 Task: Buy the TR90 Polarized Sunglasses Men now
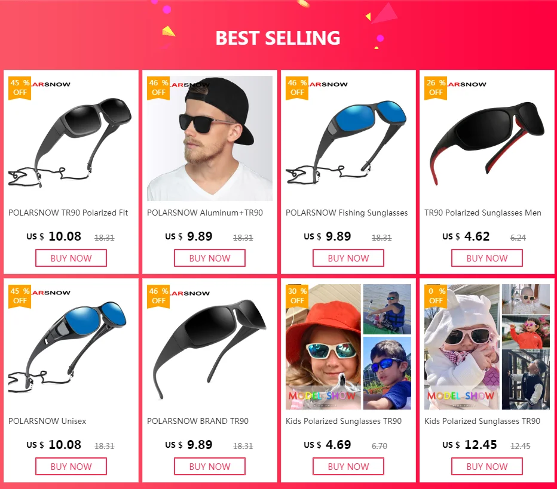(x=487, y=258)
